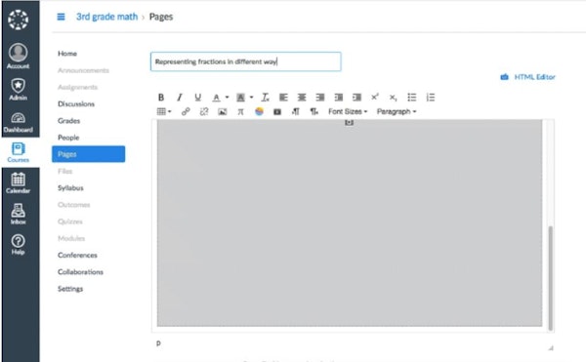Viewport: 586px width, 362px height.
Task: Align text left
Action: 283,98
